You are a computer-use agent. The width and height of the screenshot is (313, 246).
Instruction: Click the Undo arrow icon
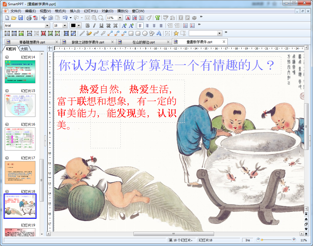(65, 18)
